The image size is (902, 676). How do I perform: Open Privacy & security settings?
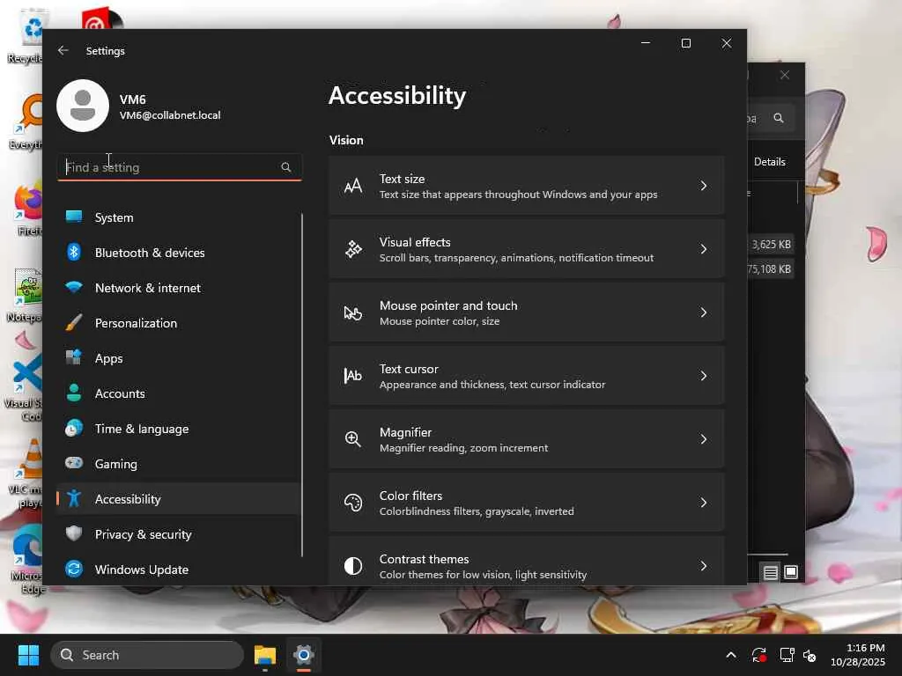178,534
